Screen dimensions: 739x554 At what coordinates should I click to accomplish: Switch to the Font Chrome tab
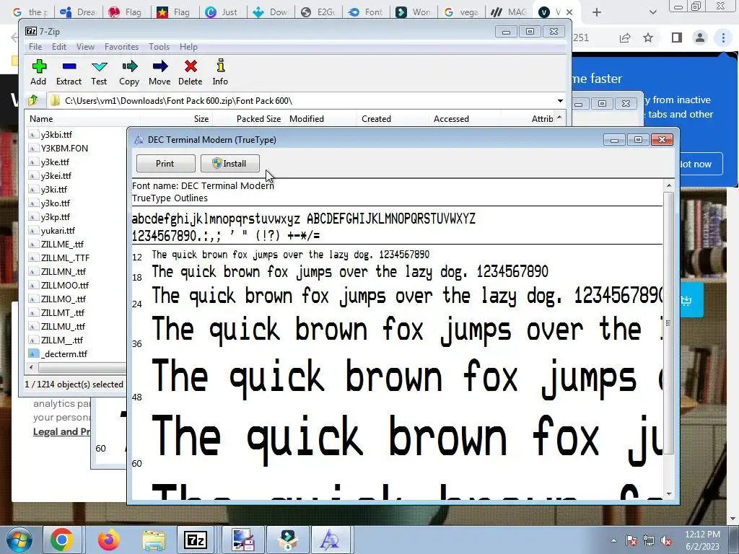(366, 12)
